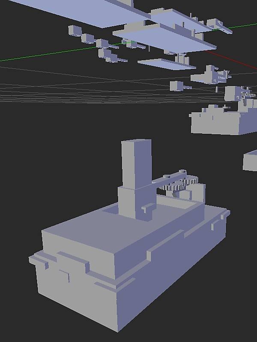This screenshot has height=342, width=257.
Task: Select the small isolated block near the center
Action: (x=176, y=85)
